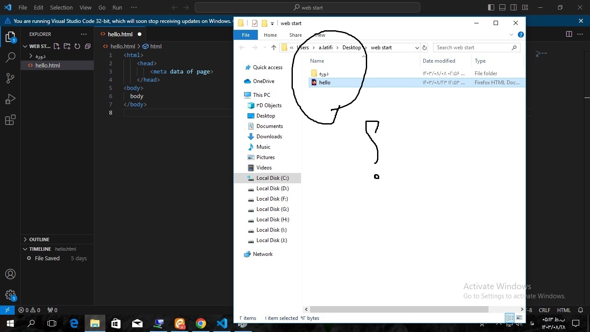Viewport: 590px width, 332px height.
Task: Select Local Disk (D:) in navigation pane
Action: click(x=273, y=188)
